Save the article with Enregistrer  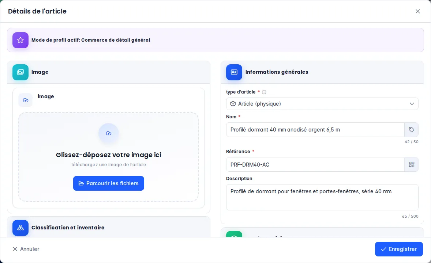399,249
